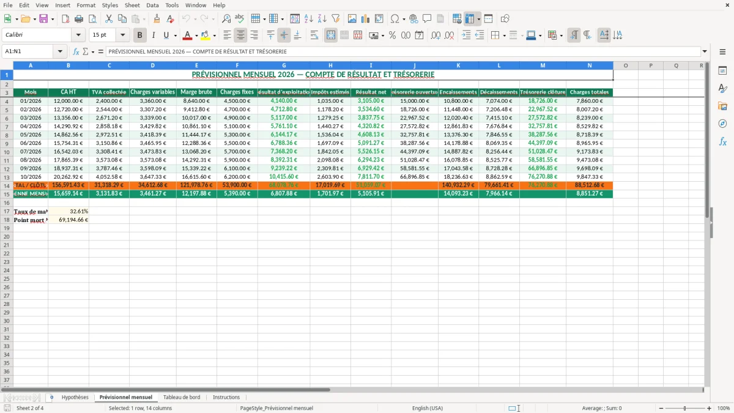This screenshot has height=413, width=734.
Task: Open the borders dropdown arrow
Action: tap(505, 35)
